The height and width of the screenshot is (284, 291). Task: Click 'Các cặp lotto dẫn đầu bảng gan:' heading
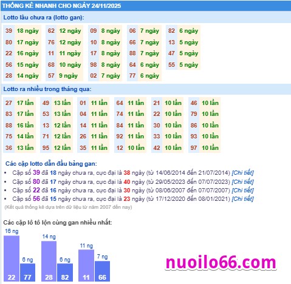[51, 164]
